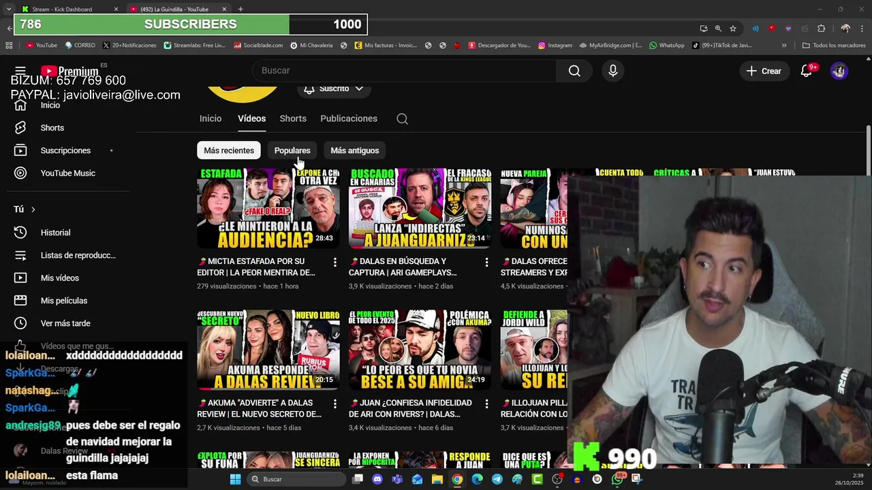Search within channel using magnifier icon
This screenshot has height=490, width=872.
pos(403,119)
